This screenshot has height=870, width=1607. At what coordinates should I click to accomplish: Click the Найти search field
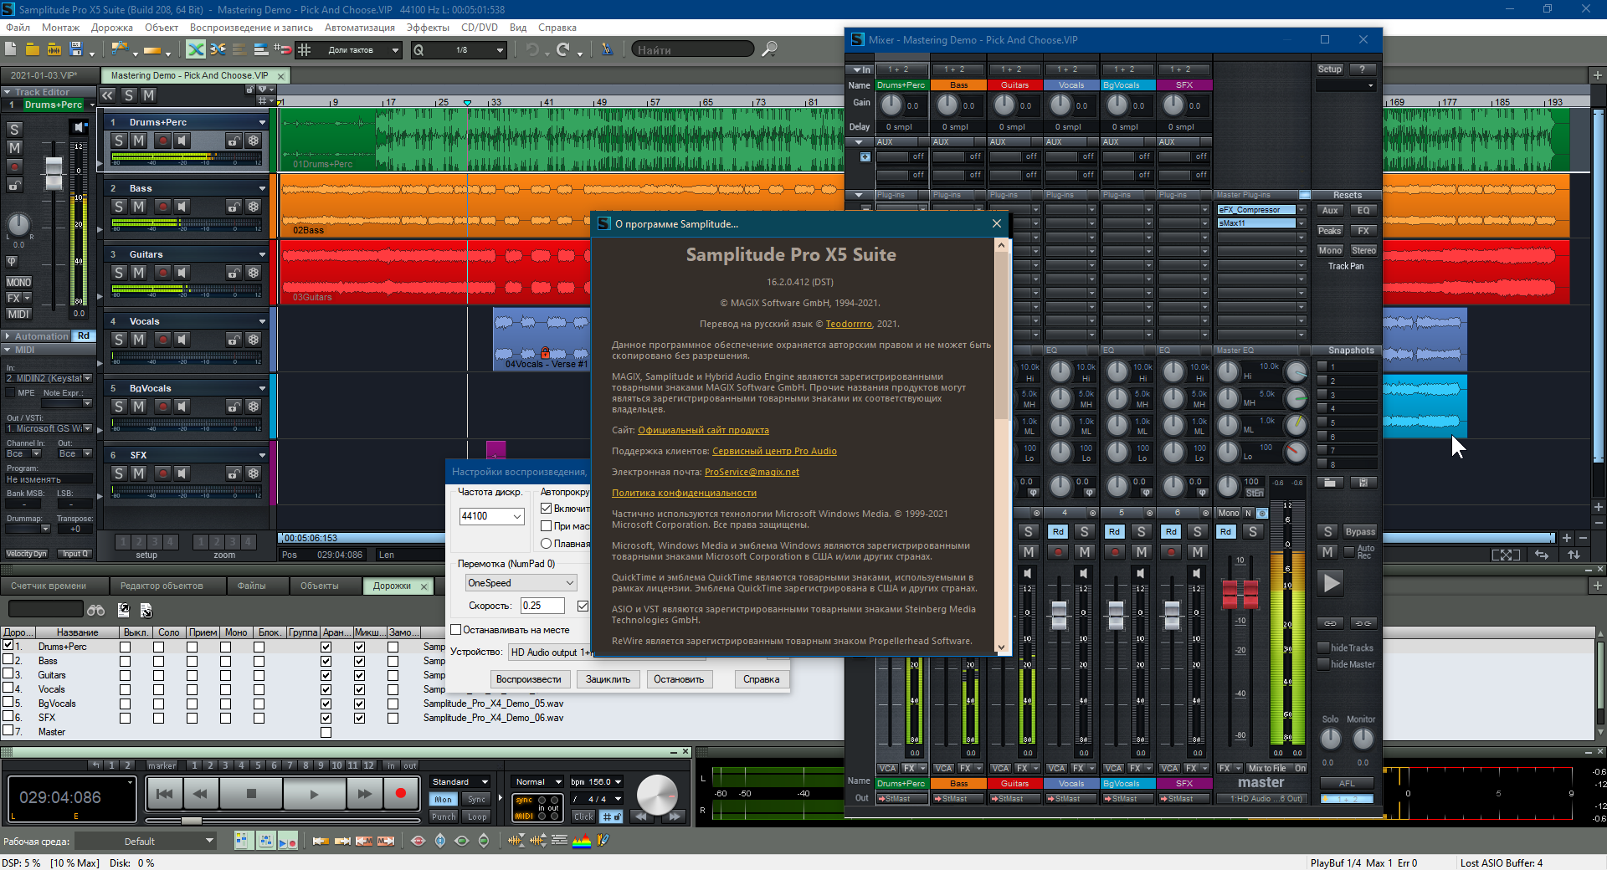[x=692, y=50]
